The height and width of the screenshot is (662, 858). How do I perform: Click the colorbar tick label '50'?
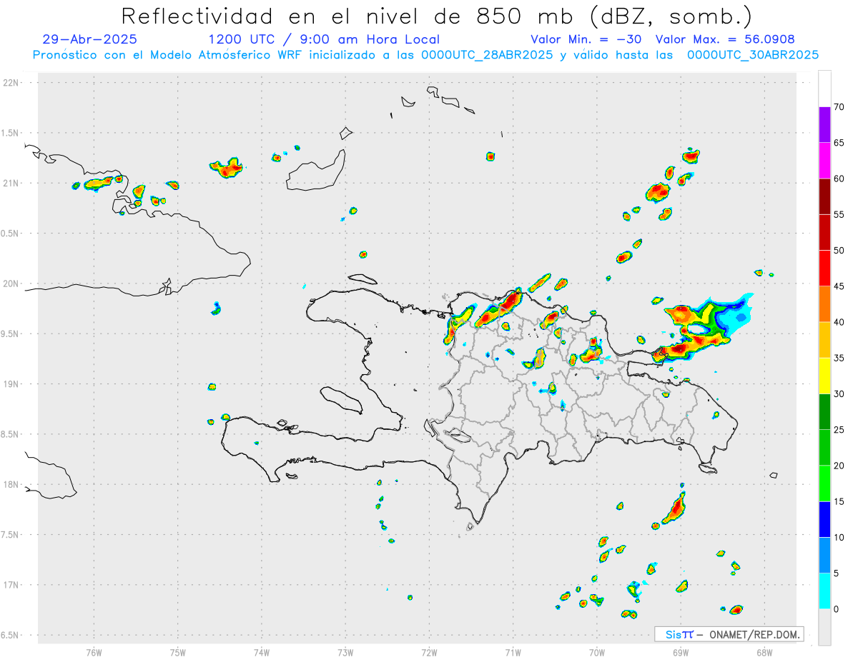click(x=839, y=251)
